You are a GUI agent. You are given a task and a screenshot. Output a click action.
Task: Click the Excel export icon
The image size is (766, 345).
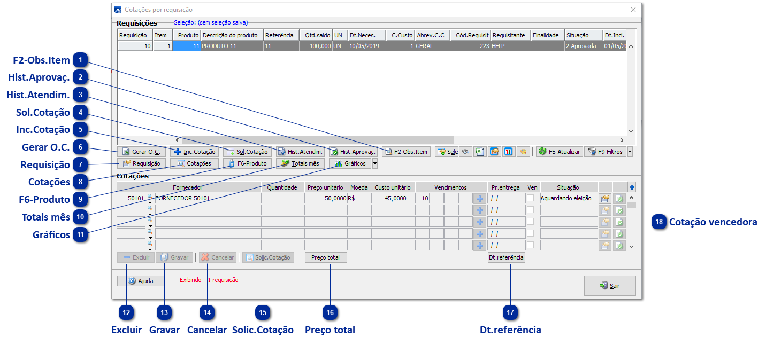(x=480, y=152)
